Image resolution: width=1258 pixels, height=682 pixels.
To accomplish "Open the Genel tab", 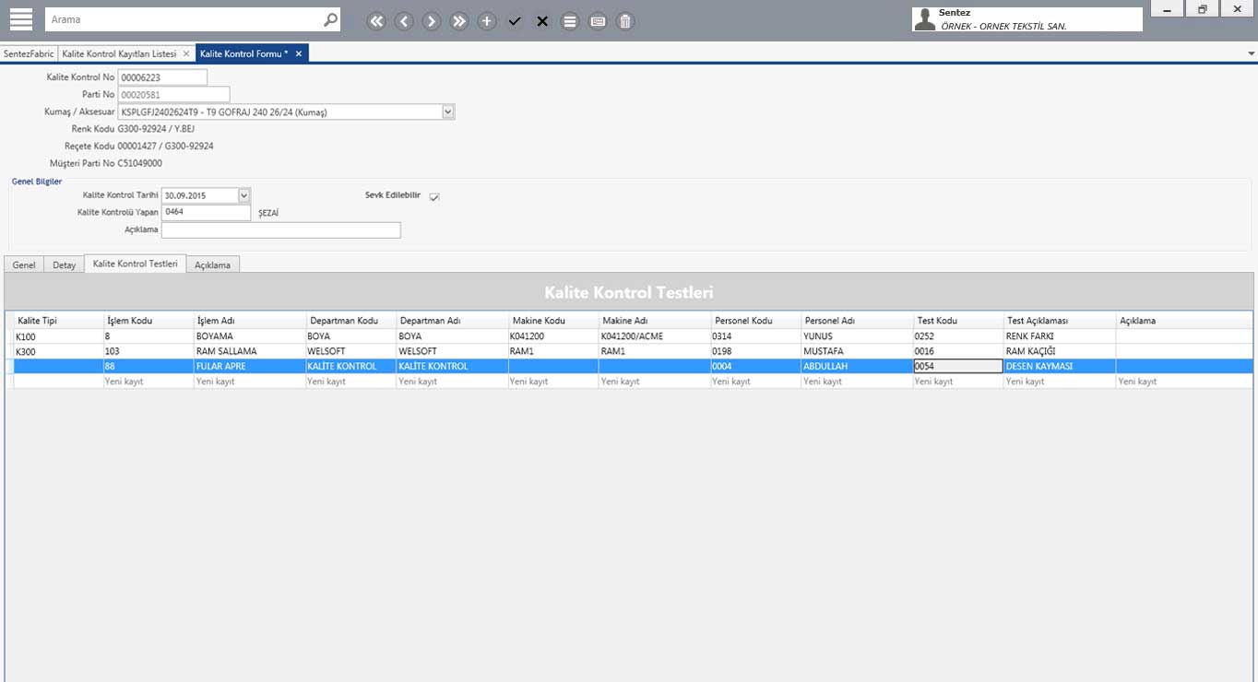I will tap(24, 265).
